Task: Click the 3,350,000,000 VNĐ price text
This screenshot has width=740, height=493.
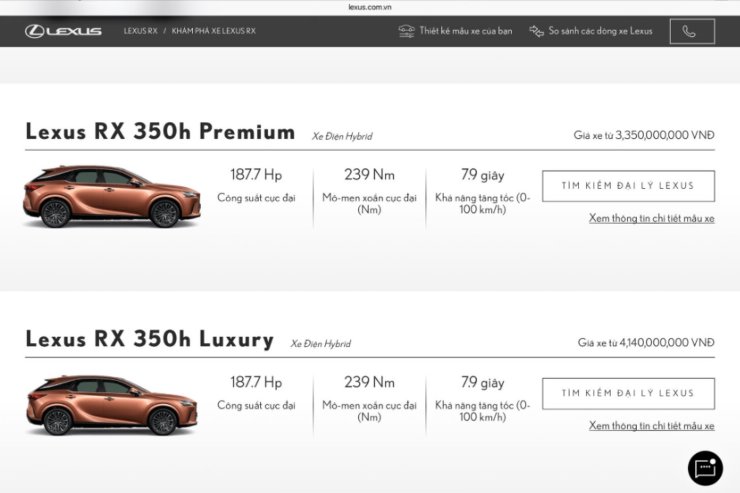Action: click(x=664, y=135)
